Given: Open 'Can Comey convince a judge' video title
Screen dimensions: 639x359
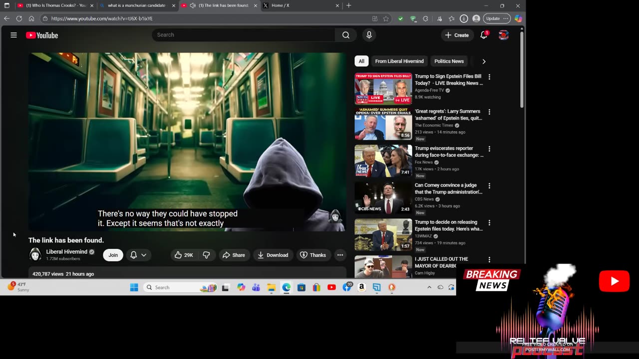Looking at the screenshot, I should 449,188.
